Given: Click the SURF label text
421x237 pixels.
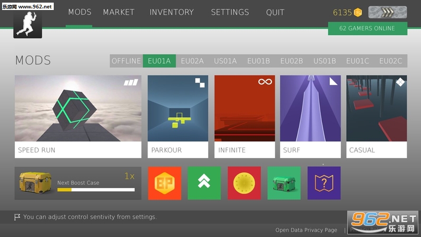Looking at the screenshot, I should [x=291, y=150].
